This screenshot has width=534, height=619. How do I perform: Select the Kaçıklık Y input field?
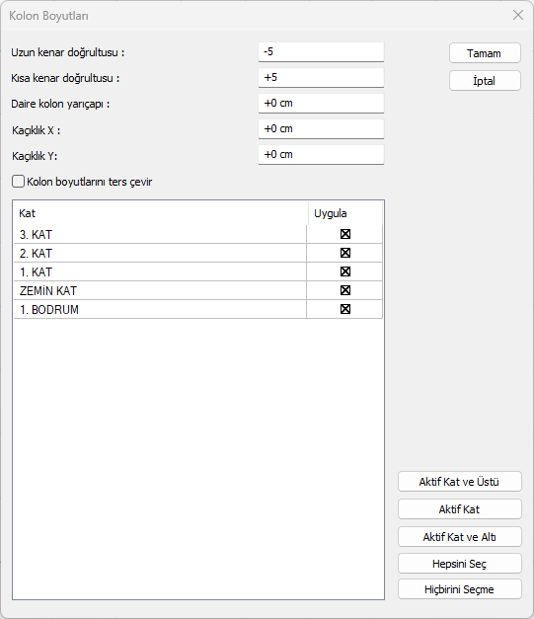[x=321, y=154]
